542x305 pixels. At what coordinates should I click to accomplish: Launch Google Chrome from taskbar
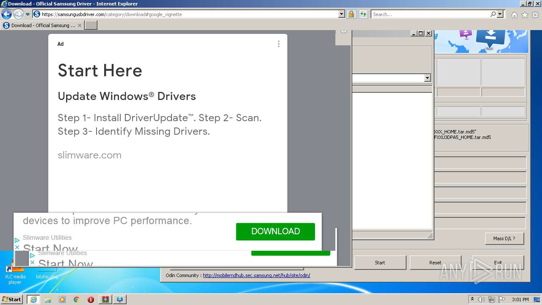(x=77, y=299)
